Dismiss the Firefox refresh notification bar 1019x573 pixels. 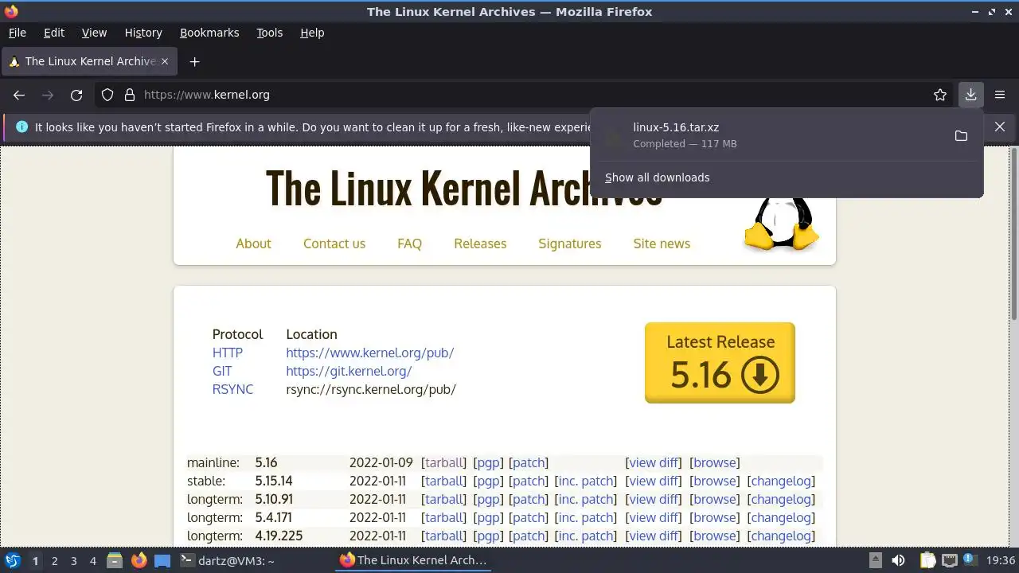[1000, 127]
